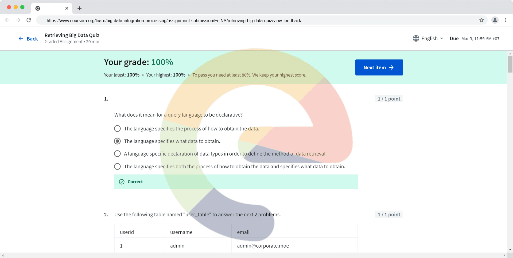This screenshot has height=258, width=513.
Task: Open the browser three-dot menu
Action: 506,20
